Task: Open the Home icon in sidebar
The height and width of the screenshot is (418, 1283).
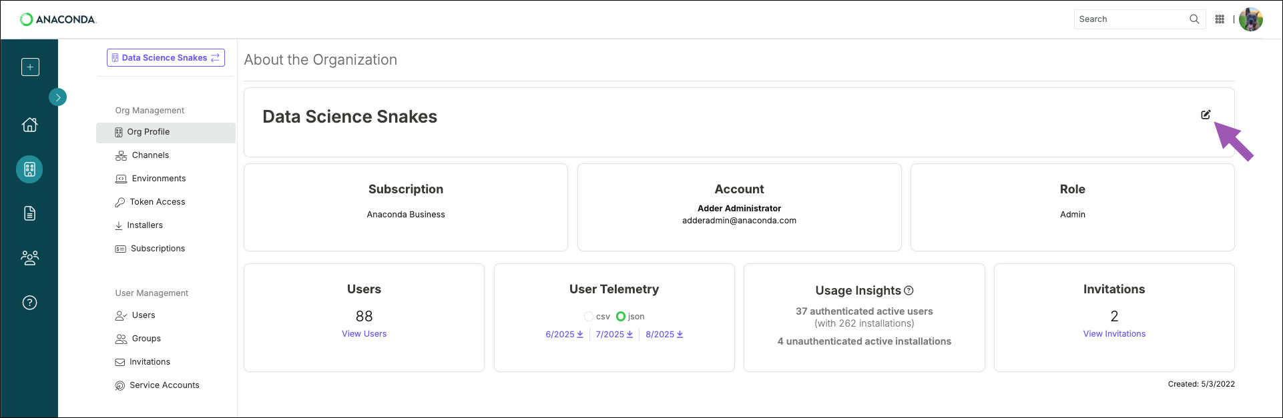Action: coord(30,125)
